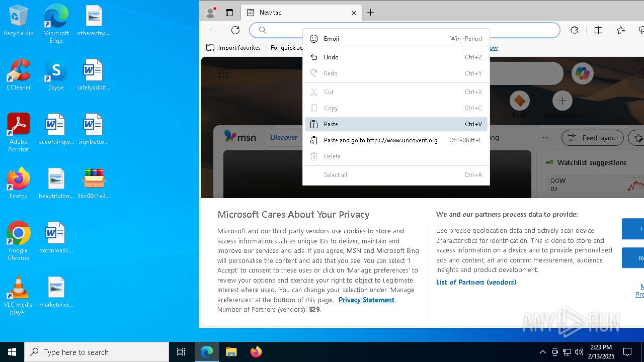
Task: Choose Select all in context menu
Action: coord(396,175)
